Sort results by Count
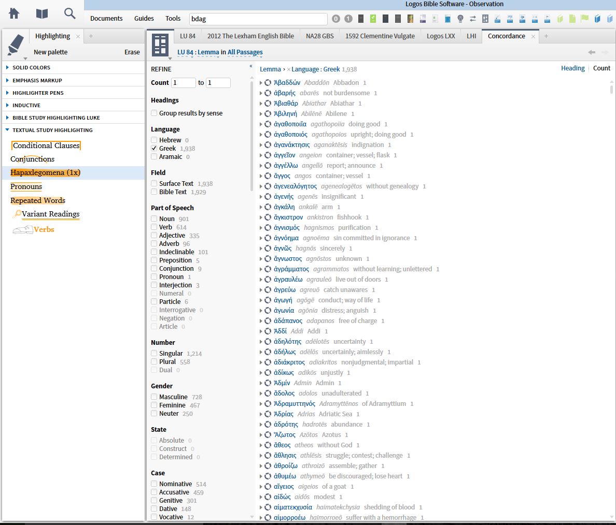The height and width of the screenshot is (525, 616). coord(601,68)
